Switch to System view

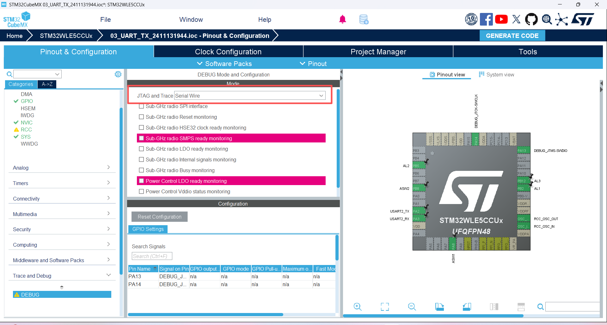[496, 75]
